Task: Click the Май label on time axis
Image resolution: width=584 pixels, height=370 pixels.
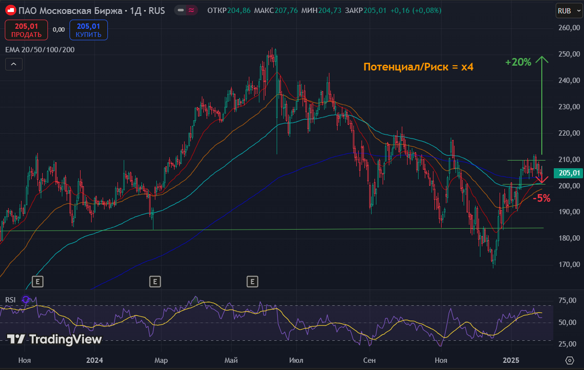Action: (x=232, y=360)
